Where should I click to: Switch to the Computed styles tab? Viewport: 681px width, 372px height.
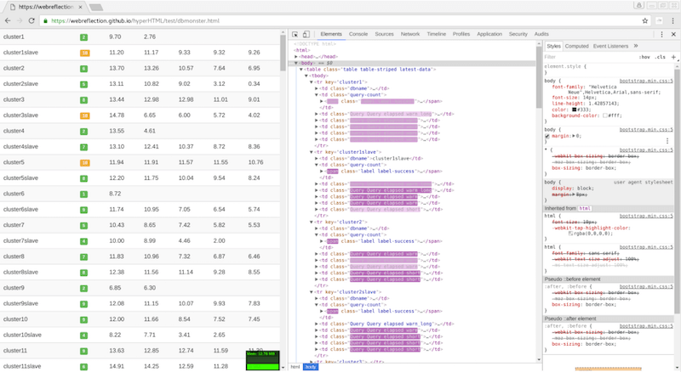tap(577, 46)
